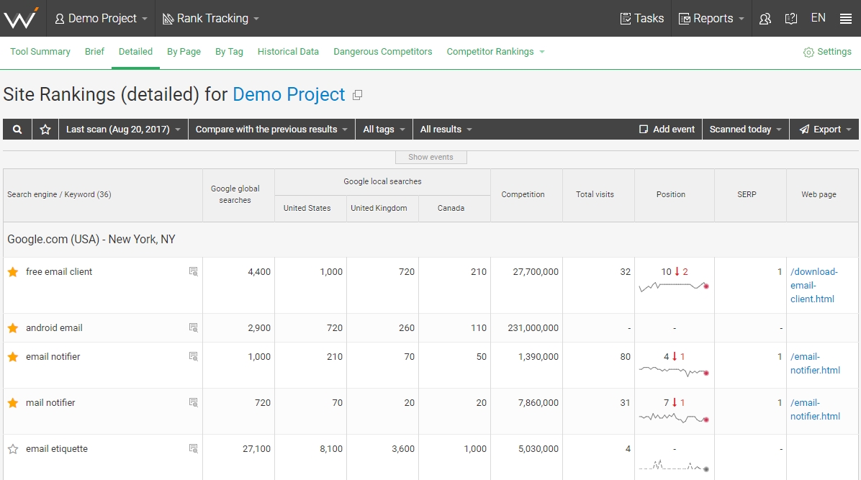Screen dimensions: 861x480
Task: Expand Competitor Rankings dropdown
Action: [495, 52]
